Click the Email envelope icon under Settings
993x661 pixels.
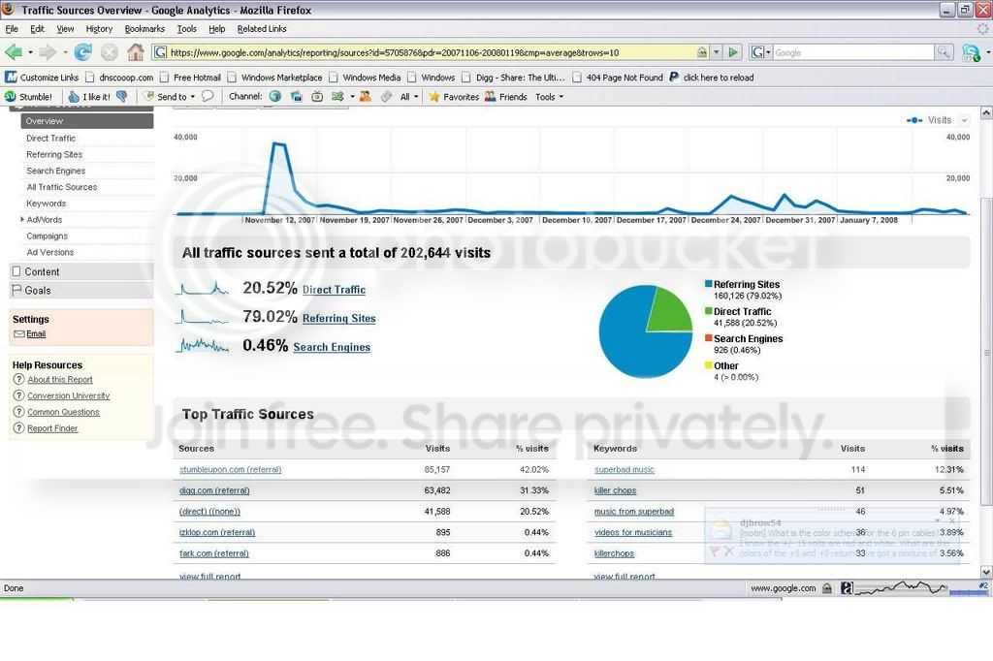[19, 334]
